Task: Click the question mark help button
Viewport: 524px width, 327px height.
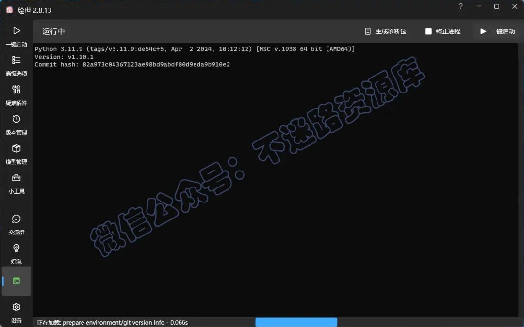Action: (461, 6)
